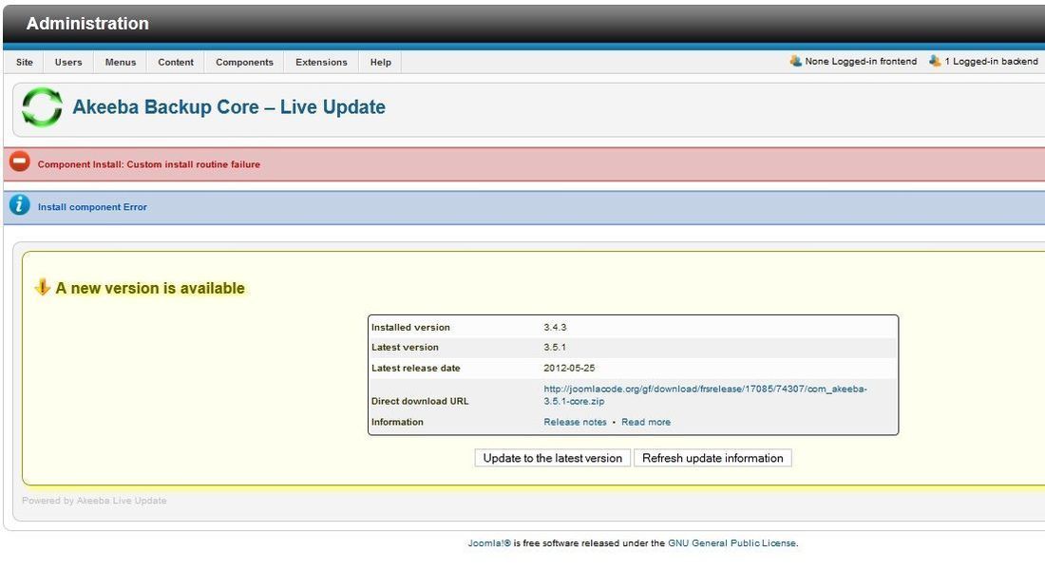The width and height of the screenshot is (1045, 570).
Task: Click the green Live Update refresh icon
Action: [42, 106]
